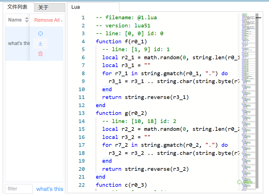Delete the file with the trash icon
269x194 pixels.
[x=40, y=54]
